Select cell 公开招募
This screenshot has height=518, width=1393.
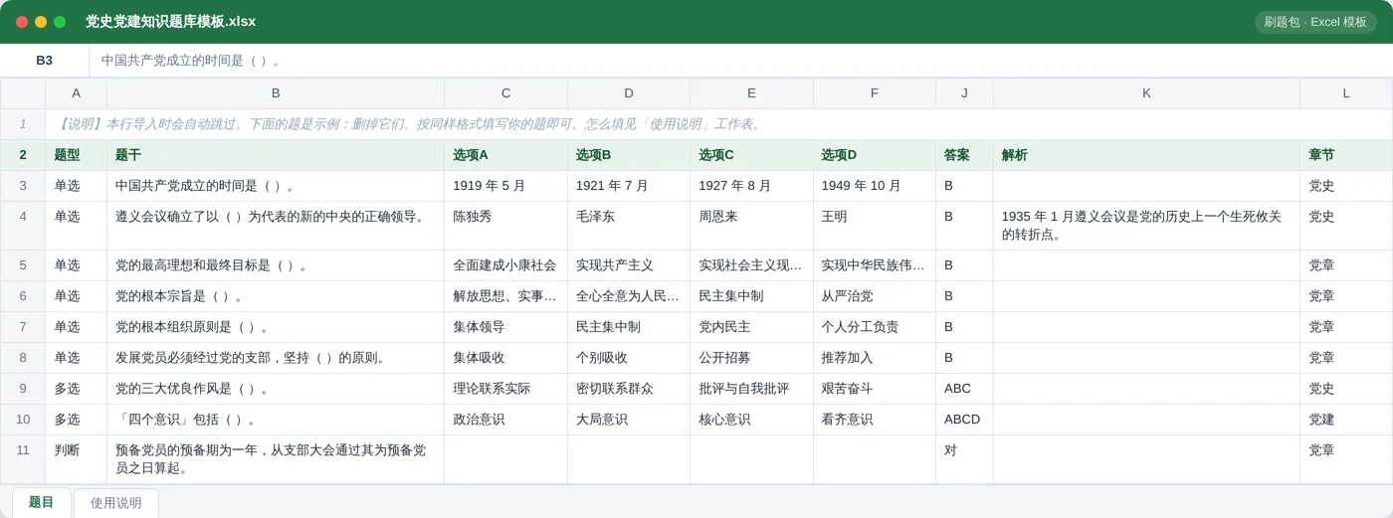751,358
